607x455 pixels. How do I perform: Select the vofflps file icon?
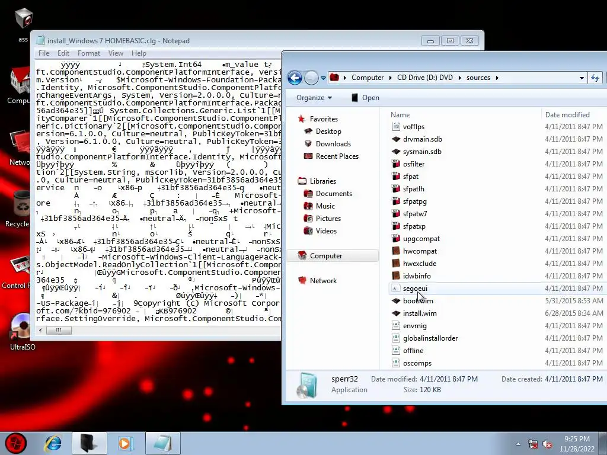point(395,127)
